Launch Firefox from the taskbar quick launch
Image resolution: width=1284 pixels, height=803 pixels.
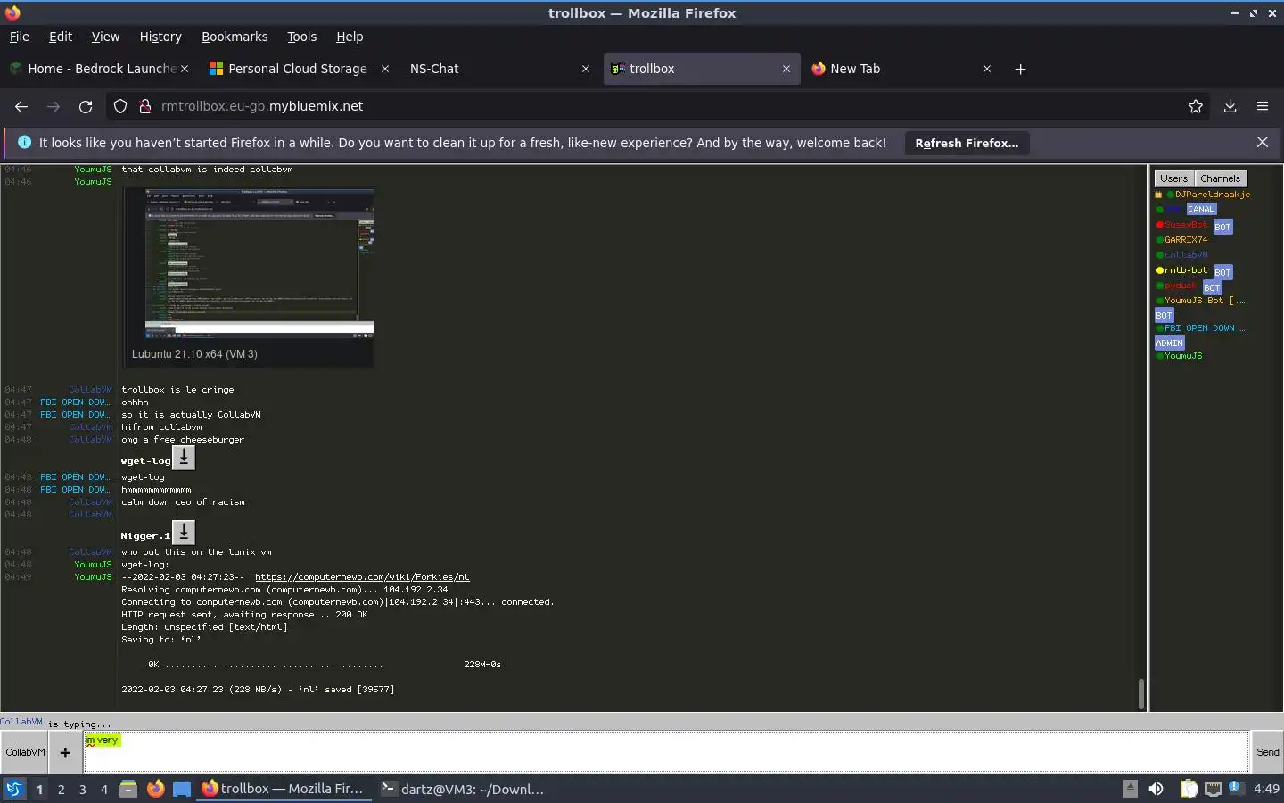click(155, 789)
